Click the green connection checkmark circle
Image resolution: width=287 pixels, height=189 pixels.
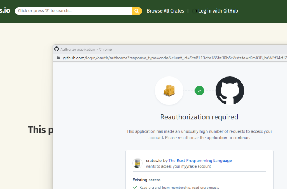coord(199,91)
